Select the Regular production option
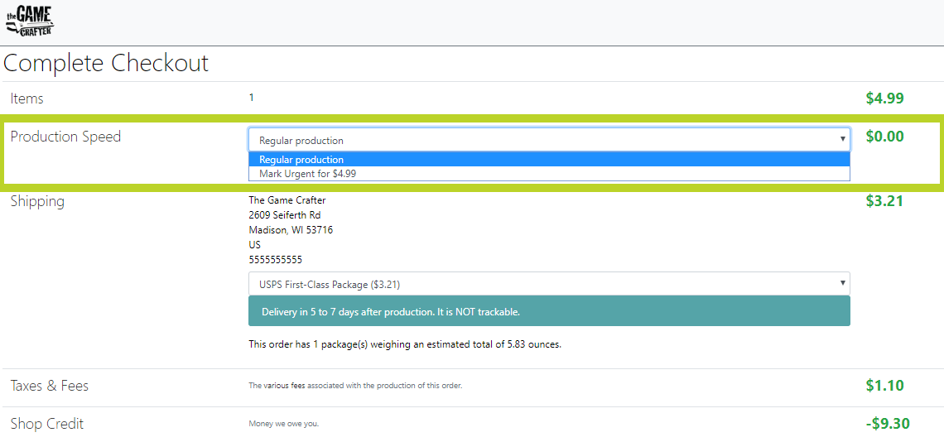This screenshot has height=442, width=944. coord(549,160)
